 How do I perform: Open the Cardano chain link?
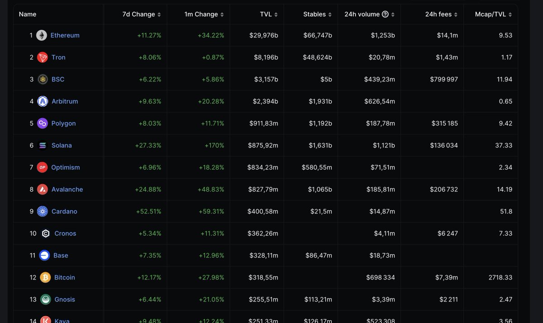[64, 211]
